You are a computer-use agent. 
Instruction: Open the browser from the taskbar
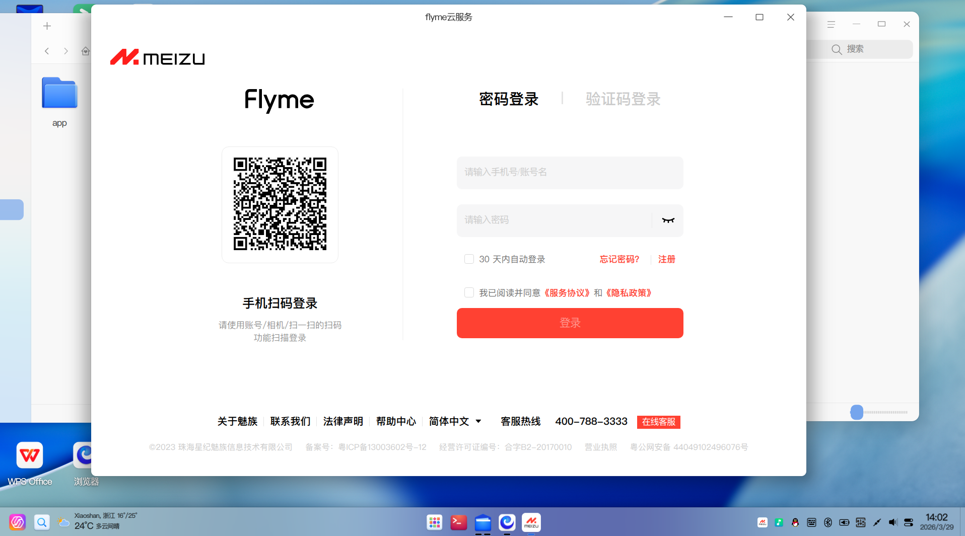pos(507,522)
